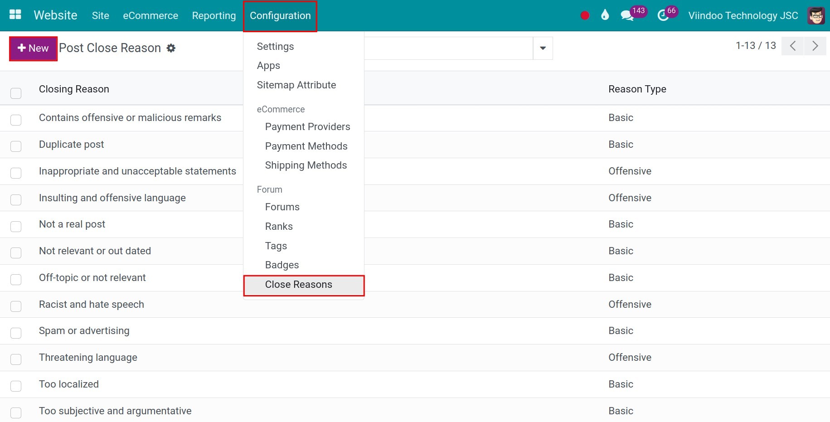
Task: Click in the search input field
Action: [448, 48]
